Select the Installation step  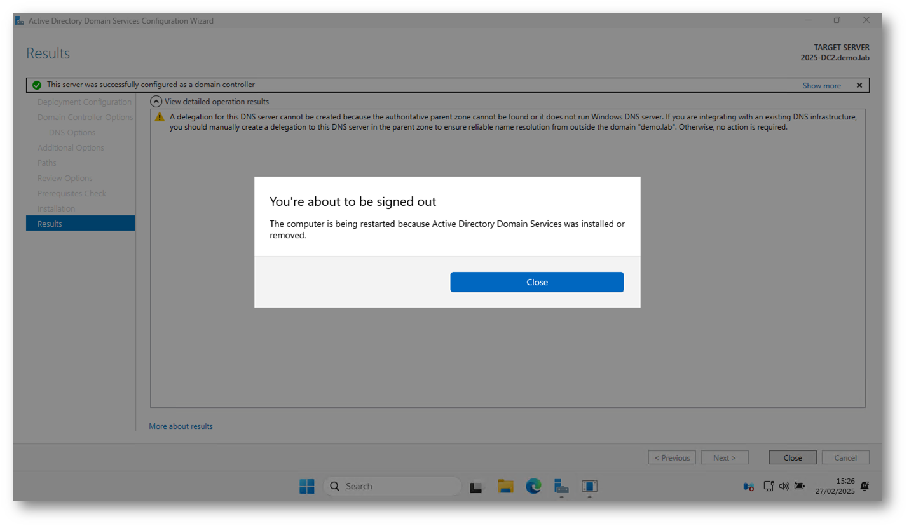(56, 209)
